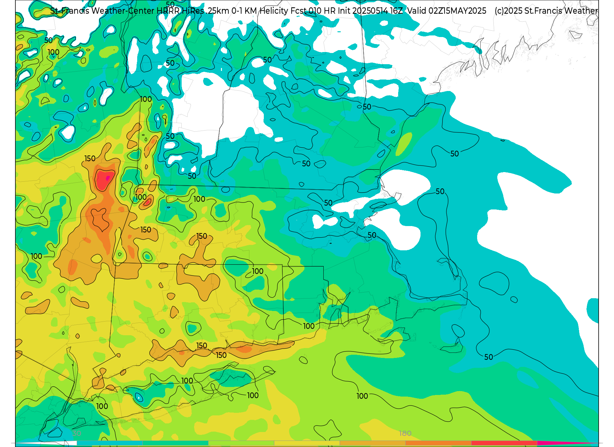Click the 'St-Francis Weather-Center' title text

[x=102, y=11]
